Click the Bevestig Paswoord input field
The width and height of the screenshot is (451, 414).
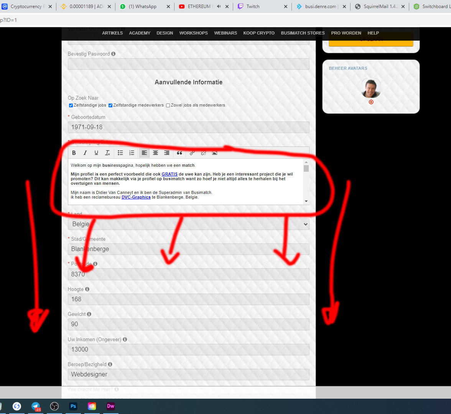(x=188, y=64)
